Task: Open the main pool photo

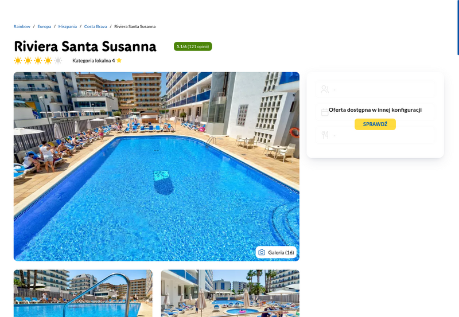Action: (x=156, y=166)
